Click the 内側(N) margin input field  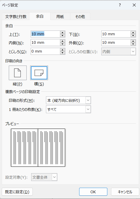(45, 43)
